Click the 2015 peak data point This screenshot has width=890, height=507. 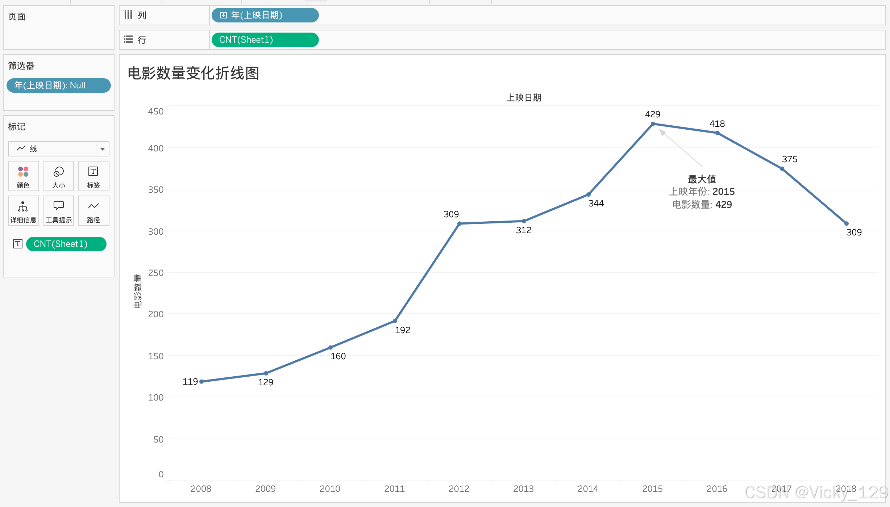tap(653, 124)
